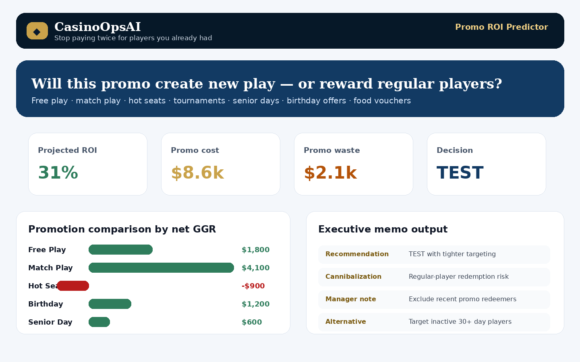Click the $1,200 Birthday value
This screenshot has width=580, height=362.
pyautogui.click(x=256, y=304)
